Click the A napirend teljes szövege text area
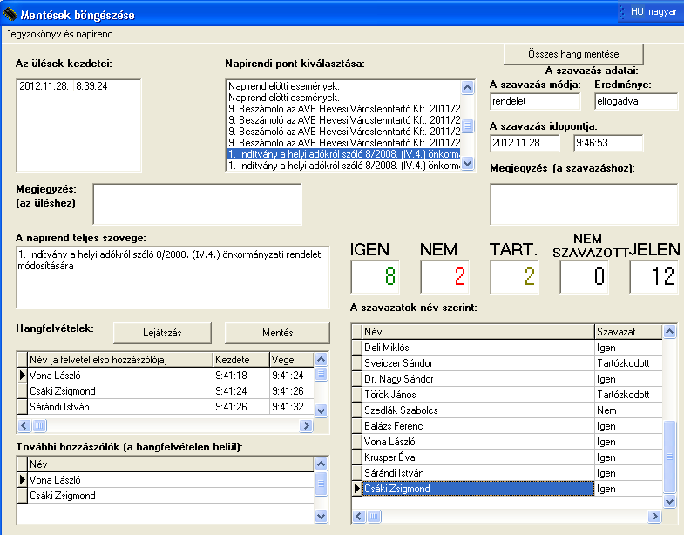The height and width of the screenshot is (535, 684). pyautogui.click(x=173, y=277)
